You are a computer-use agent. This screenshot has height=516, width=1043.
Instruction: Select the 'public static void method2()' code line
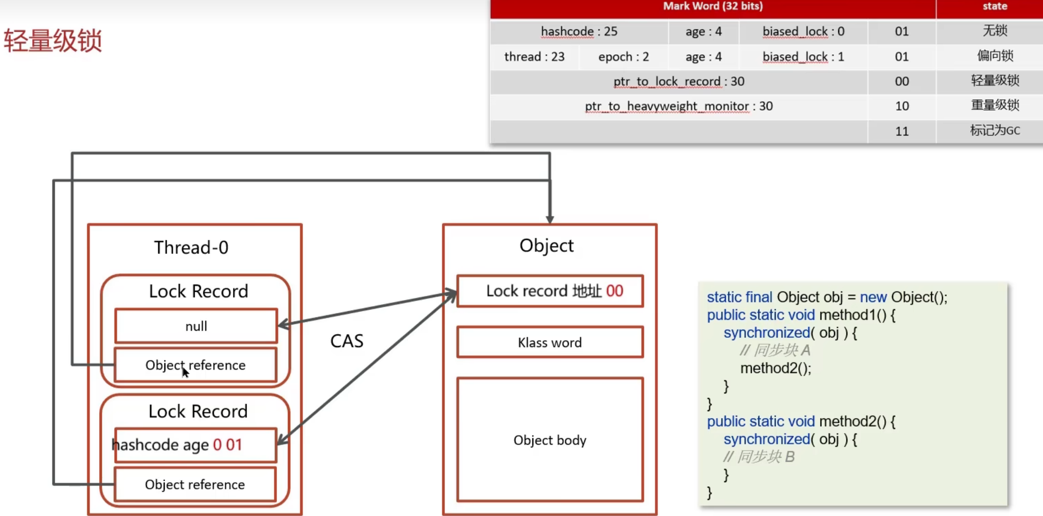point(801,421)
